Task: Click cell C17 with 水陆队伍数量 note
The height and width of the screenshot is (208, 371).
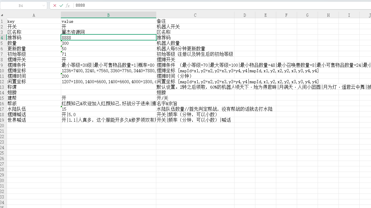Action: pyautogui.click(x=195, y=109)
